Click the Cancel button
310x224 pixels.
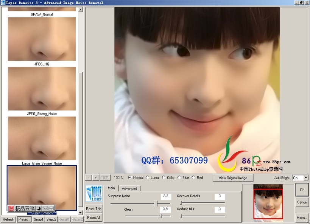pos(302,202)
